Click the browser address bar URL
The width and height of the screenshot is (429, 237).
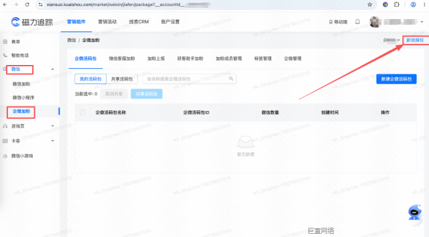coord(129,5)
